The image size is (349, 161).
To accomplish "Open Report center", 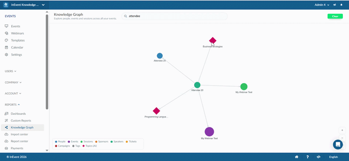I will point(19,141).
